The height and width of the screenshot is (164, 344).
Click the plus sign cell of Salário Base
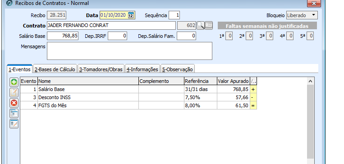pyautogui.click(x=253, y=89)
